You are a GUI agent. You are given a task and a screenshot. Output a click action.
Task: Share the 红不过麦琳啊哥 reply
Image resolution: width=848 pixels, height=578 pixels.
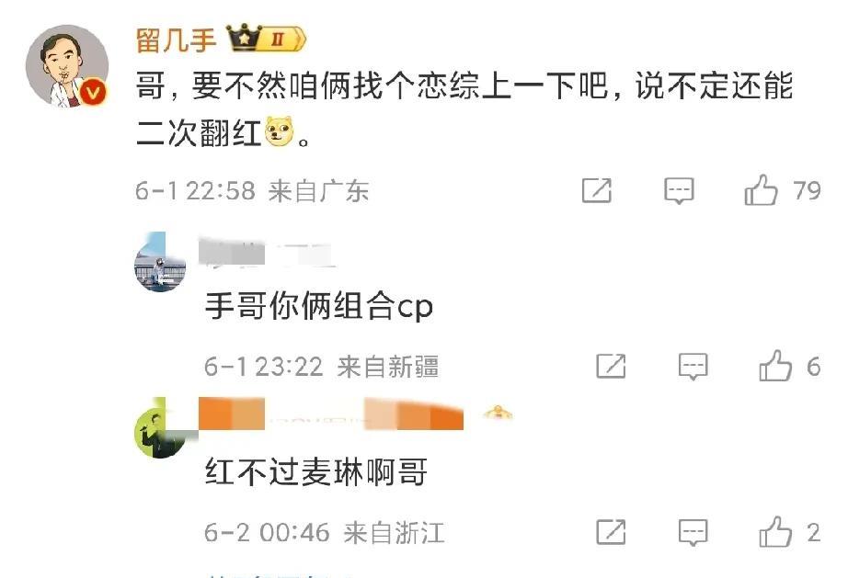click(611, 533)
